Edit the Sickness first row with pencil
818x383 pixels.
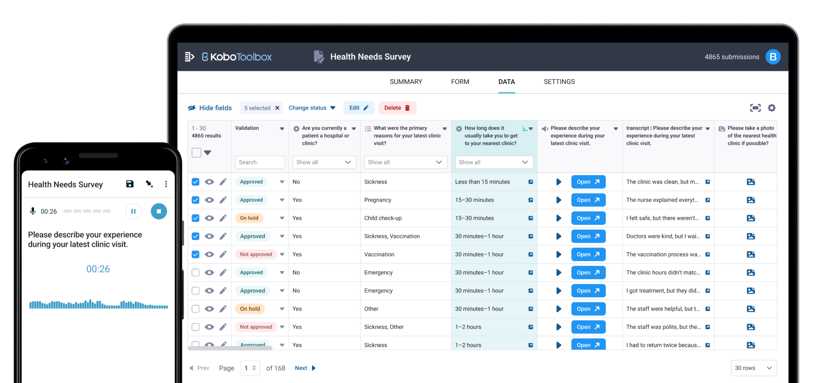[x=223, y=182]
